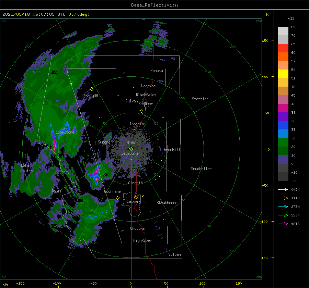The width and height of the screenshot is (309, 288).
Task: Click the magenta 18TS arrow icon in legend
Action: point(283,224)
